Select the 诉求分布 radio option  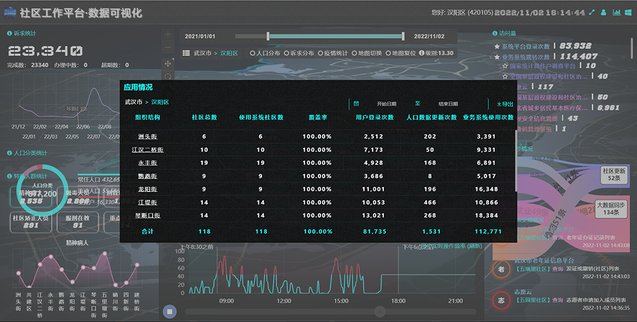click(x=299, y=53)
